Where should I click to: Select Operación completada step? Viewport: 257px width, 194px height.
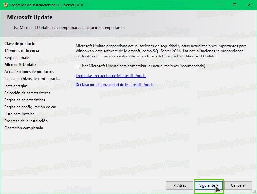(x=24, y=128)
